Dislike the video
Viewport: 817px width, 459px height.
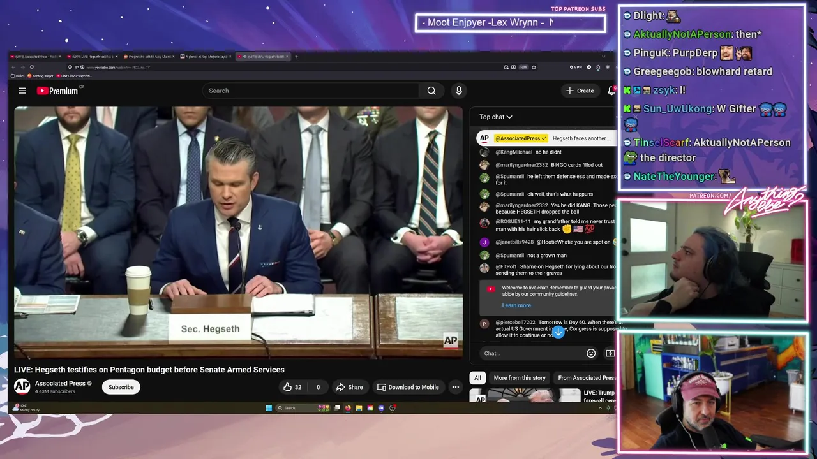(317, 387)
